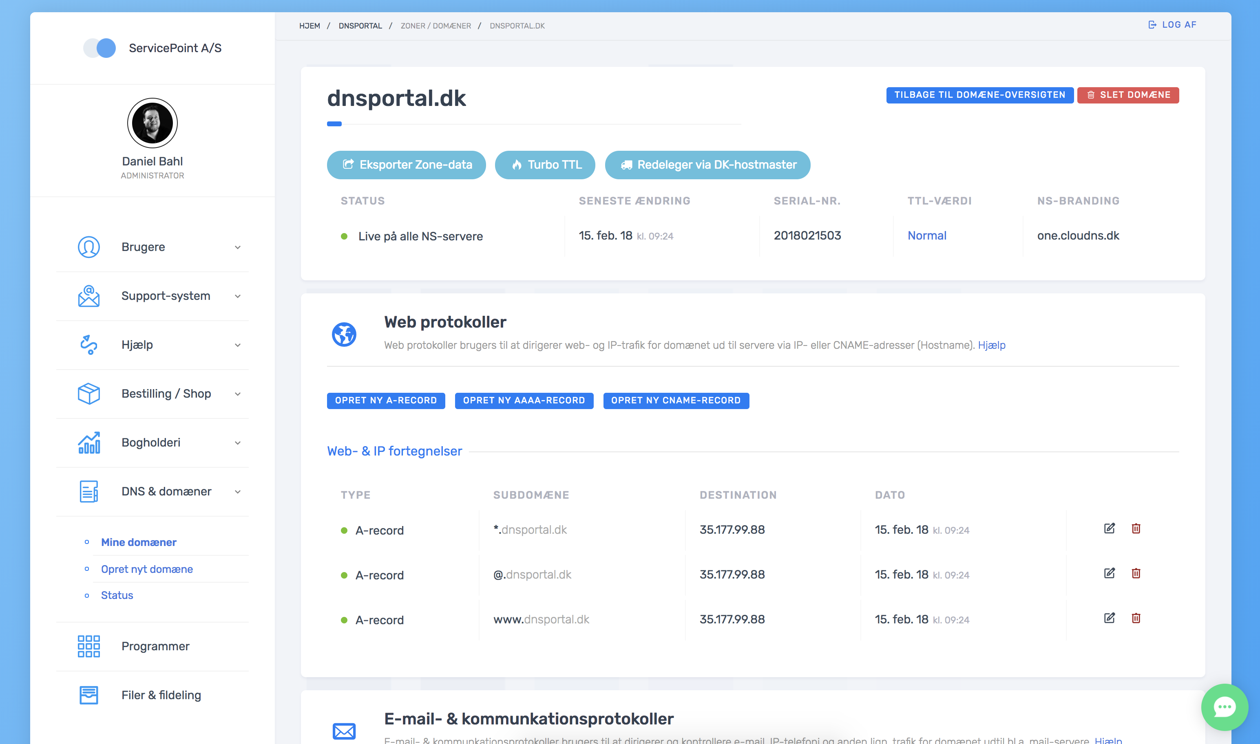Open Mine domæner submenu item
Screen dimensions: 1260x744
[x=139, y=542]
